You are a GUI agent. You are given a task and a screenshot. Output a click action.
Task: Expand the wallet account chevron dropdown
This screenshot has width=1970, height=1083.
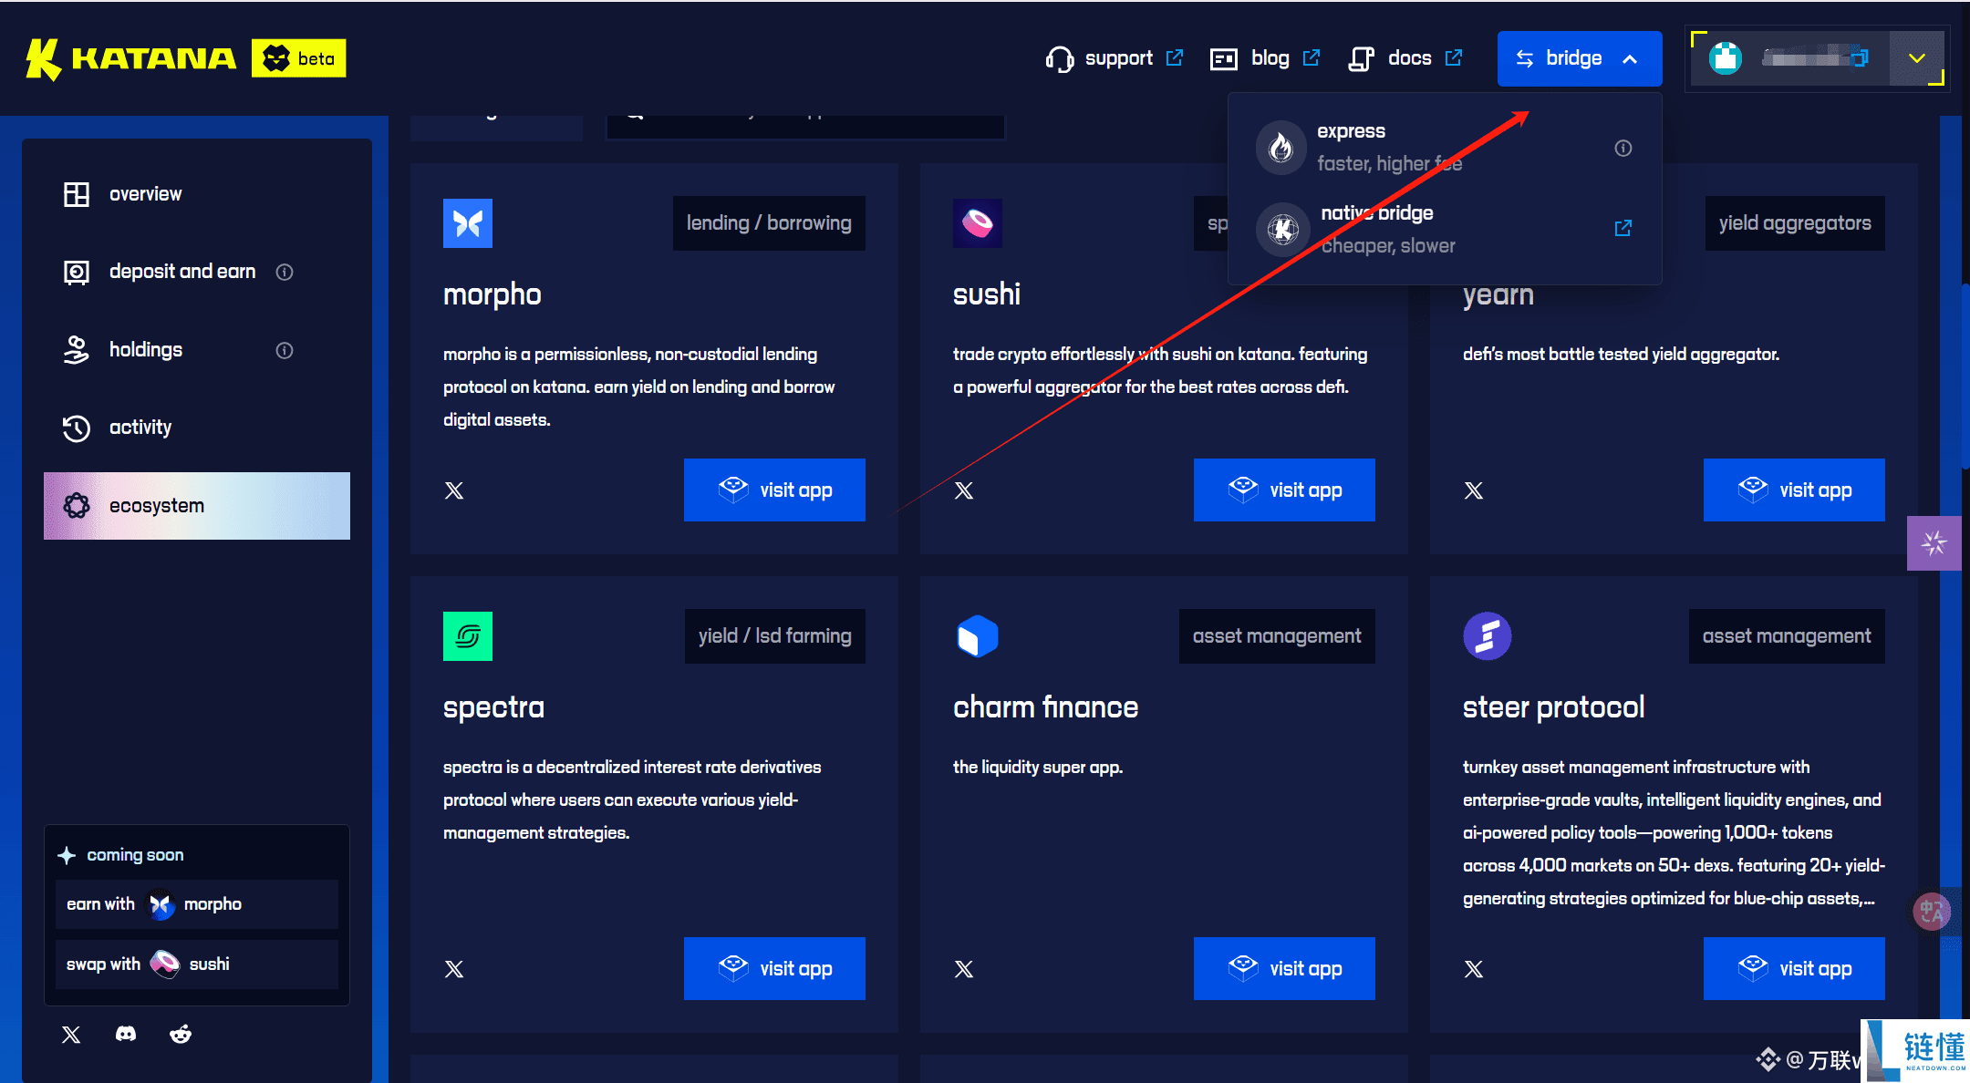click(1916, 57)
